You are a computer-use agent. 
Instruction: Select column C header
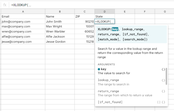click(x=84, y=11)
